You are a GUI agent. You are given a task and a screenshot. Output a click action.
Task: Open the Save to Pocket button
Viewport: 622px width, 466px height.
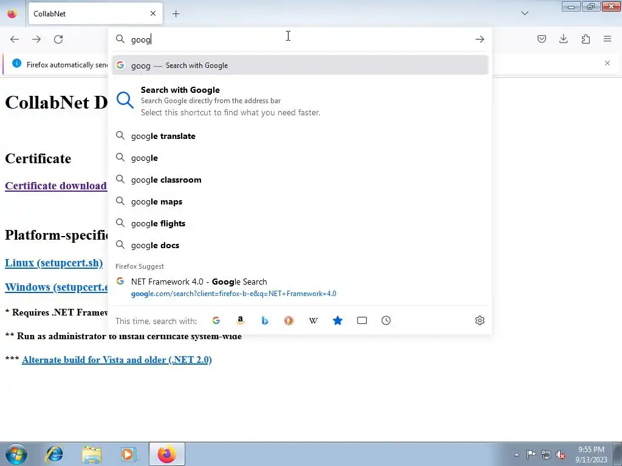(541, 39)
